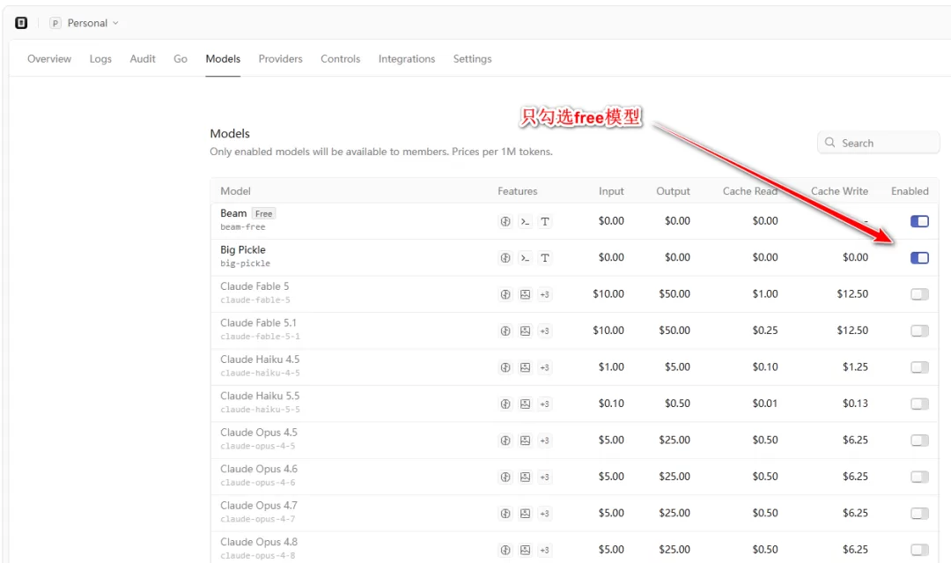
Task: Disable the Beam model toggle
Action: (919, 221)
